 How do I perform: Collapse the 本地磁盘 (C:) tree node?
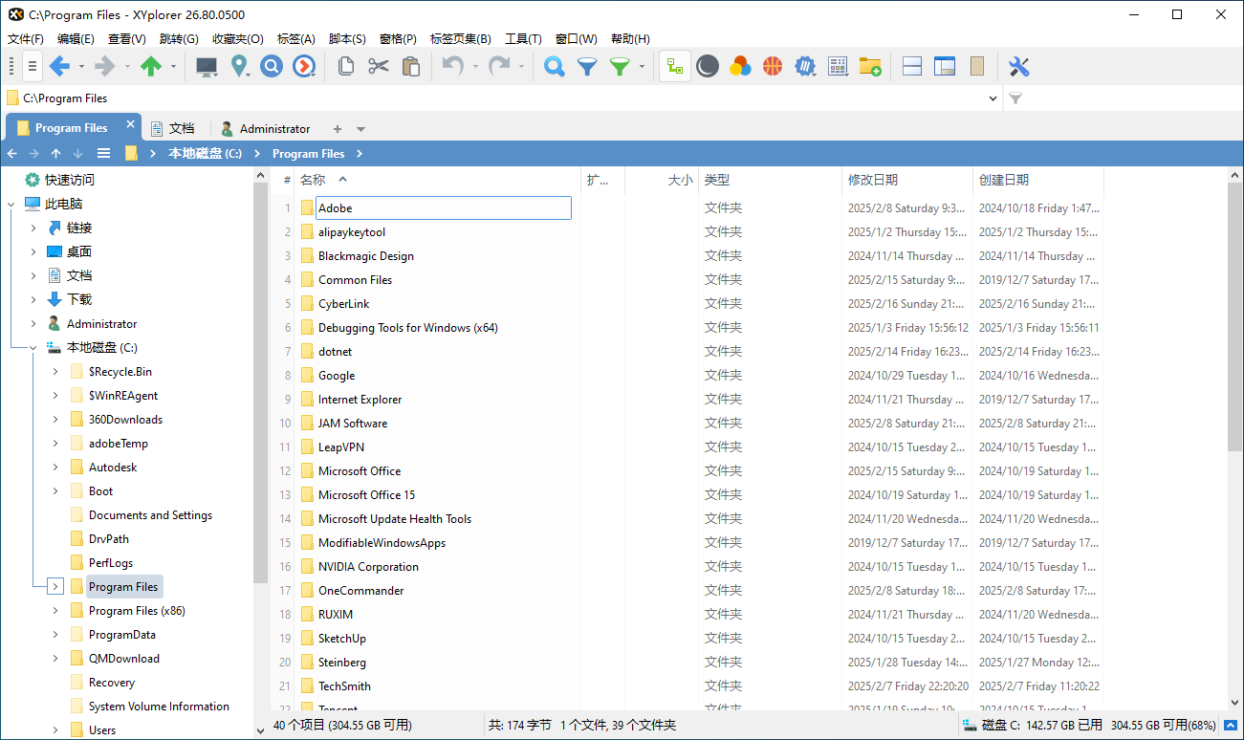click(x=33, y=348)
